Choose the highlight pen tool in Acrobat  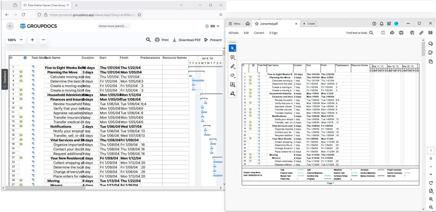pyautogui.click(x=232, y=66)
